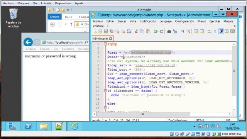Image resolution: width=247 pixels, height=139 pixels.
Task: Undo the last edit with green arrow
Action: click(x=156, y=31)
